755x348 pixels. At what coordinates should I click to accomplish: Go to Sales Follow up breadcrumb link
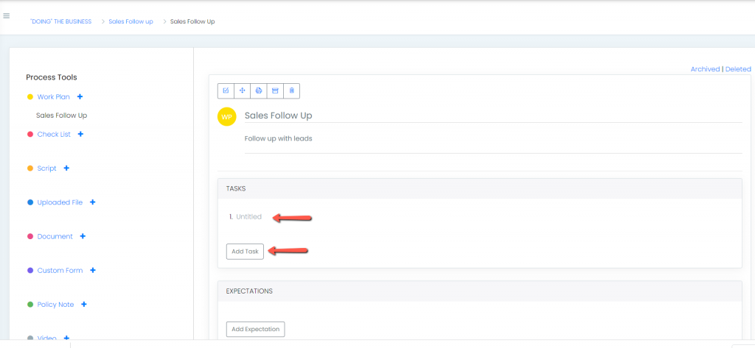click(x=131, y=21)
